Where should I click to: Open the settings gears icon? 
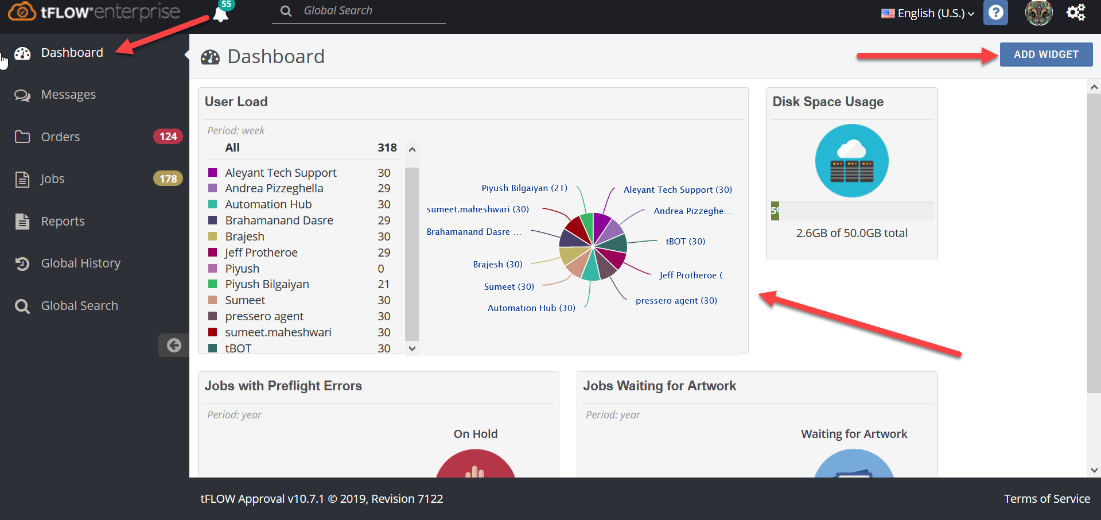1076,12
